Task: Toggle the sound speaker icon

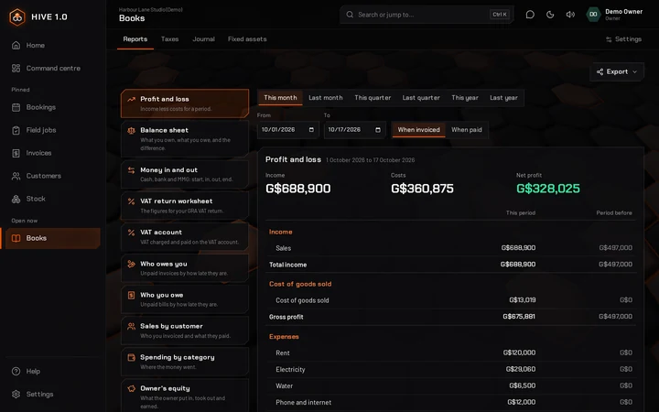Action: click(570, 15)
